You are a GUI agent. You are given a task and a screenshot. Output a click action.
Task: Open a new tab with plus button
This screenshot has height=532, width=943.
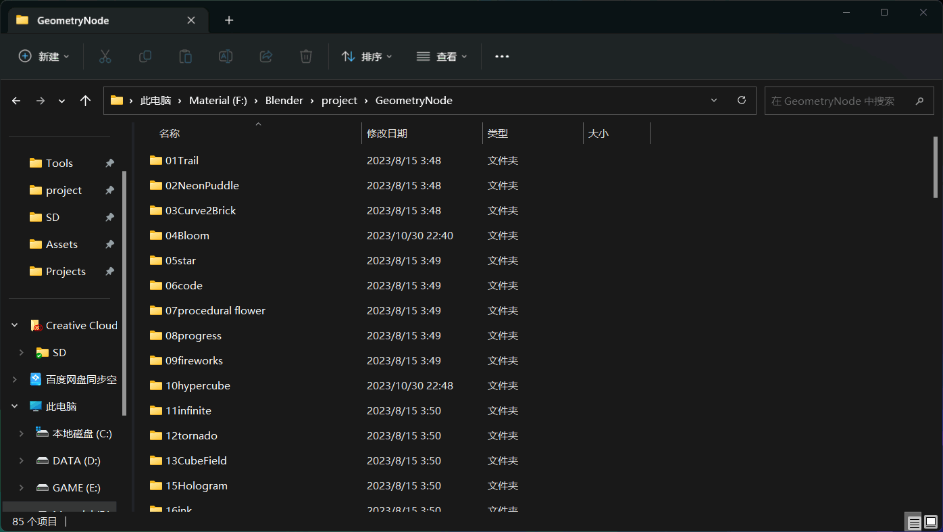[x=229, y=20]
